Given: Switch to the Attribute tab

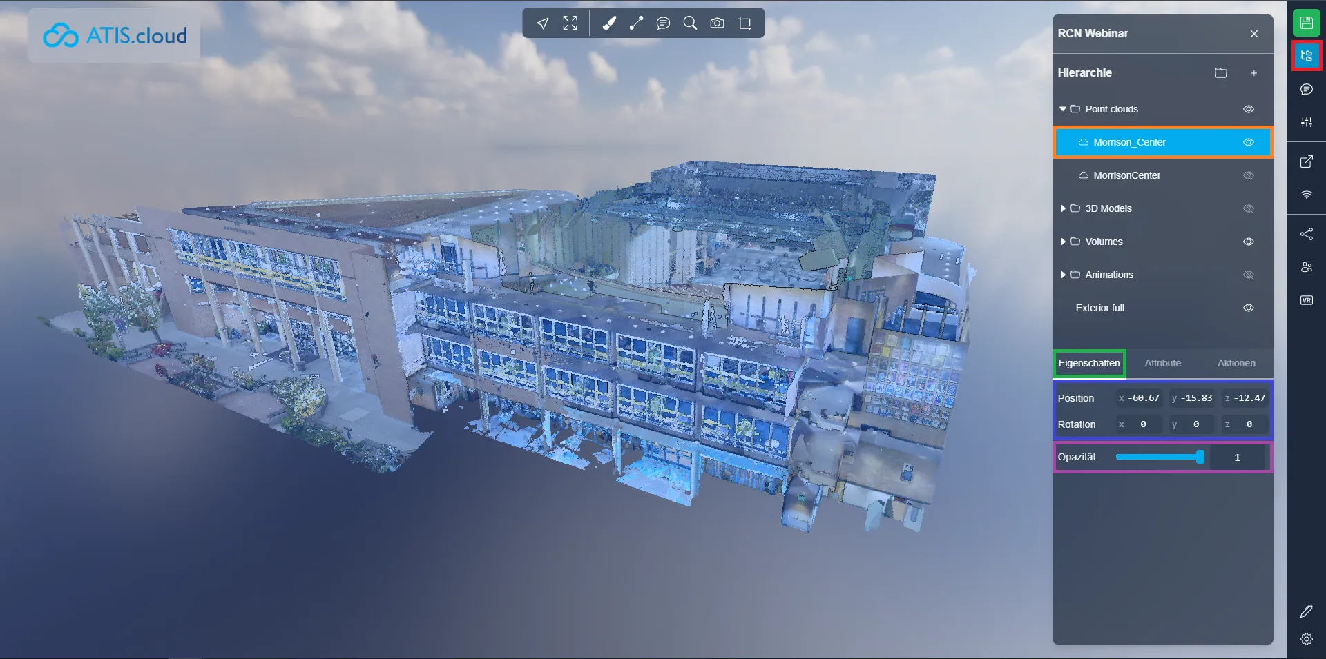Looking at the screenshot, I should [x=1162, y=363].
